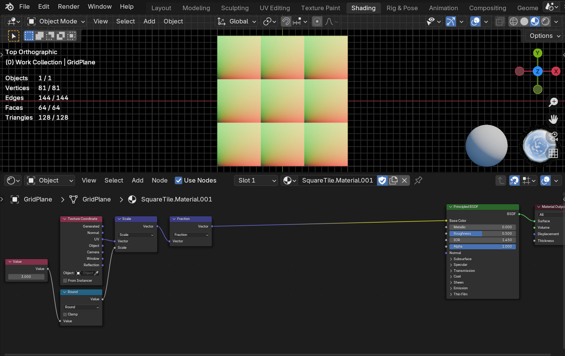Adjust the Roughness slider
This screenshot has width=565, height=356.
[482, 234]
